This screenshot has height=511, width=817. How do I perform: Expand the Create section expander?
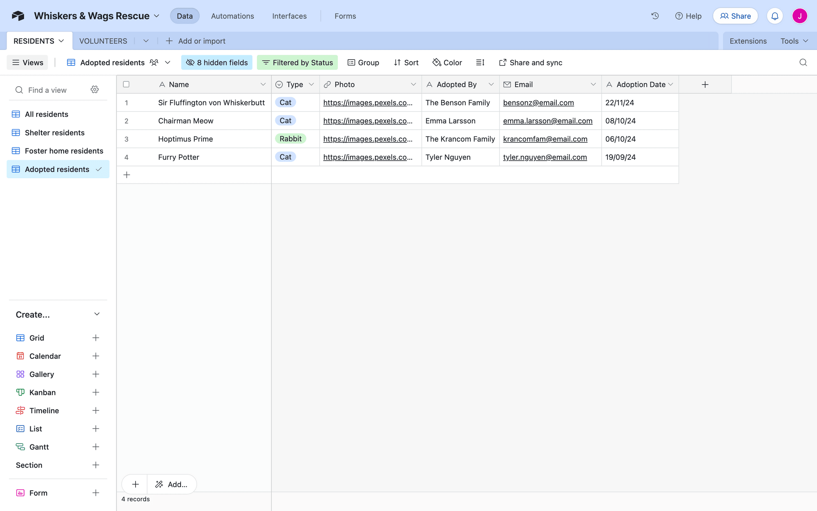click(x=96, y=314)
